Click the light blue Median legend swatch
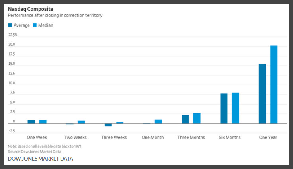This screenshot has width=293, height=169. tap(35, 25)
